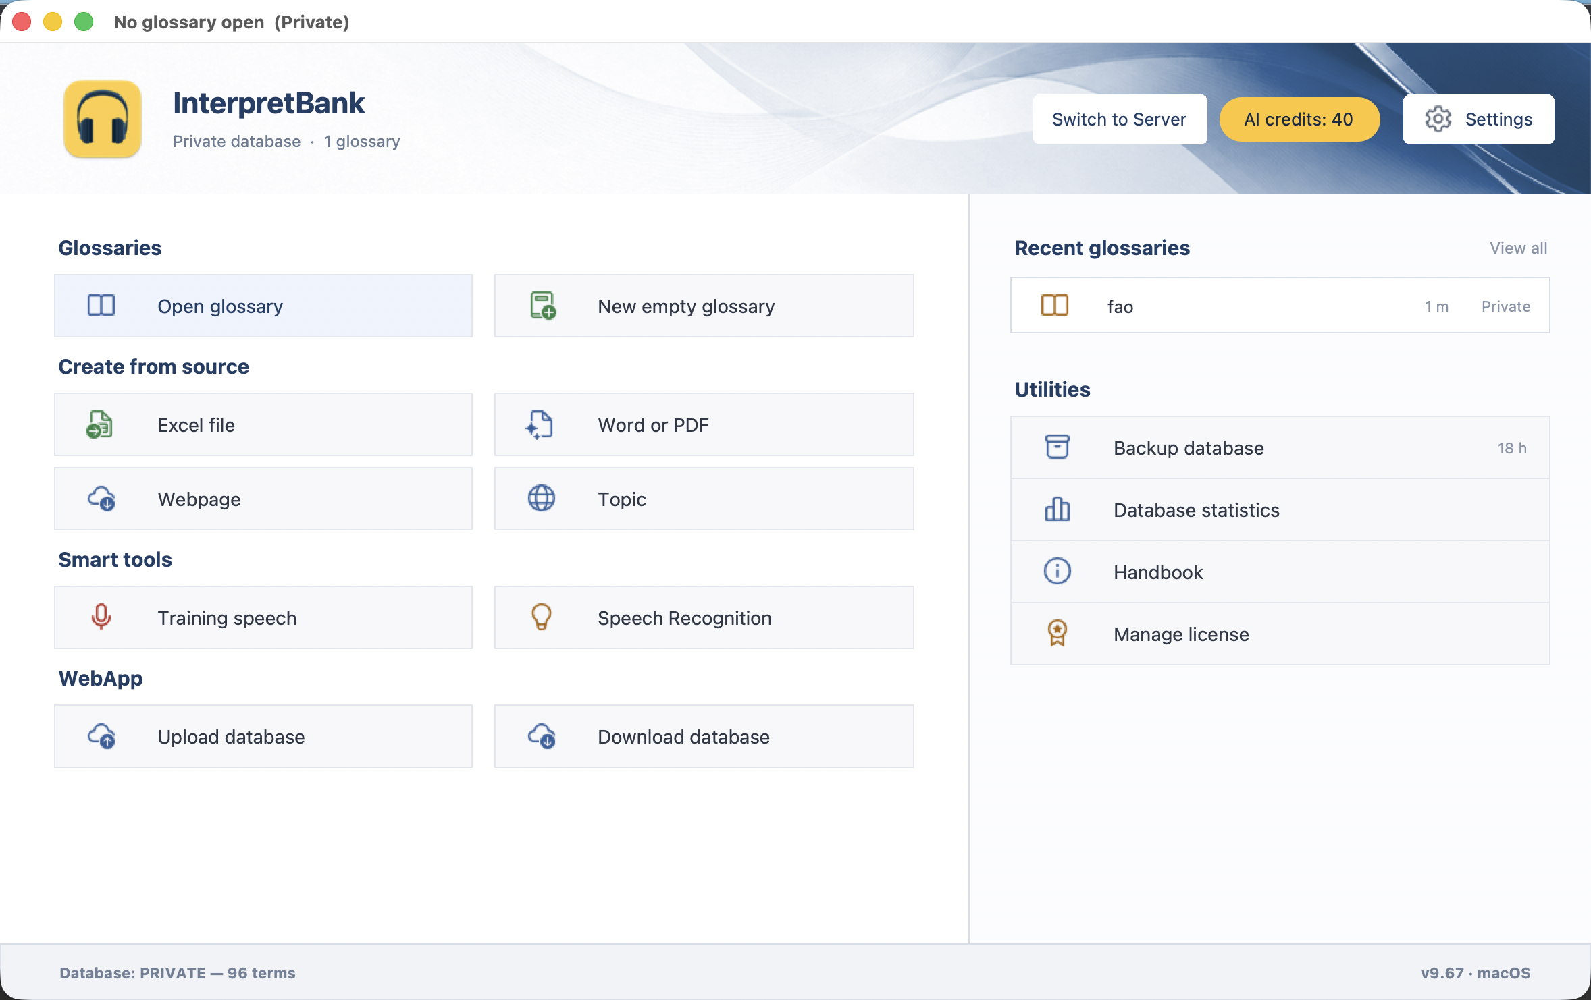Open glossary from the Glossaries section
Viewport: 1591px width, 1000px height.
(263, 306)
